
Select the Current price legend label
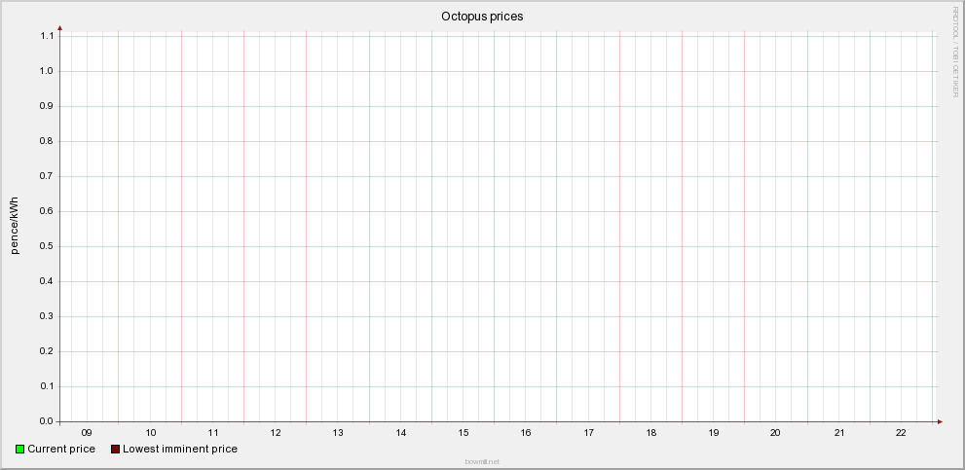tap(61, 449)
